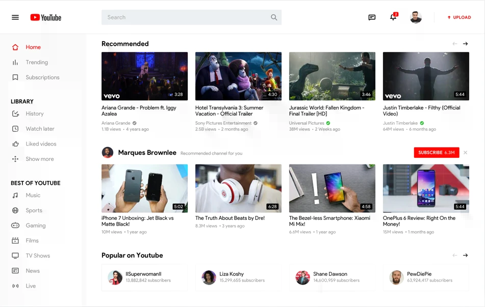Open Watch later in Library

coord(40,129)
